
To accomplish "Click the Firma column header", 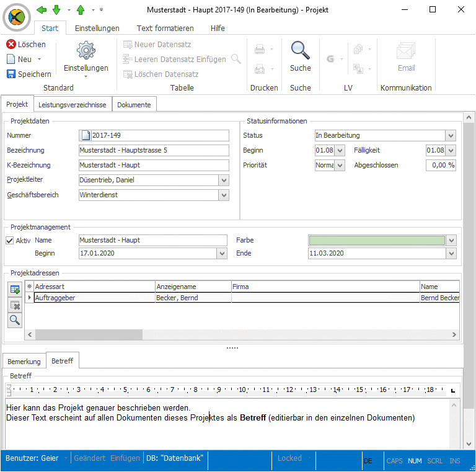I will tap(325, 287).
